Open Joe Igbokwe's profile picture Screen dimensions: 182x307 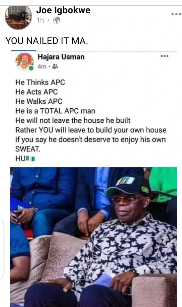point(18,18)
